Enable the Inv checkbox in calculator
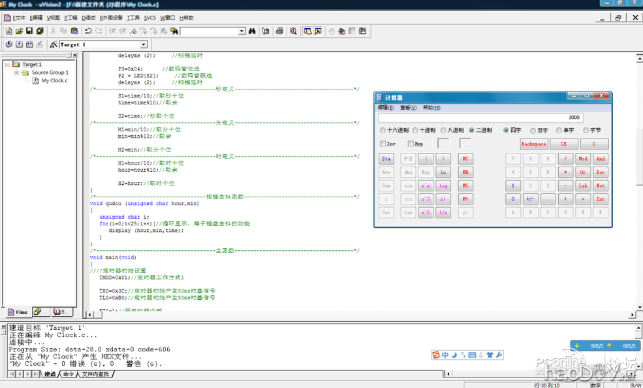This screenshot has width=643, height=388. (383, 144)
